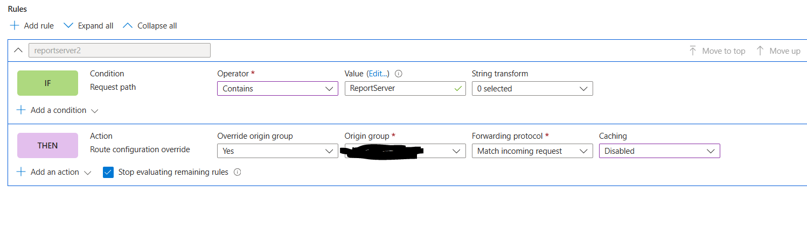Collapse the reportserver2 rule chevron
The image size is (807, 228).
click(18, 50)
